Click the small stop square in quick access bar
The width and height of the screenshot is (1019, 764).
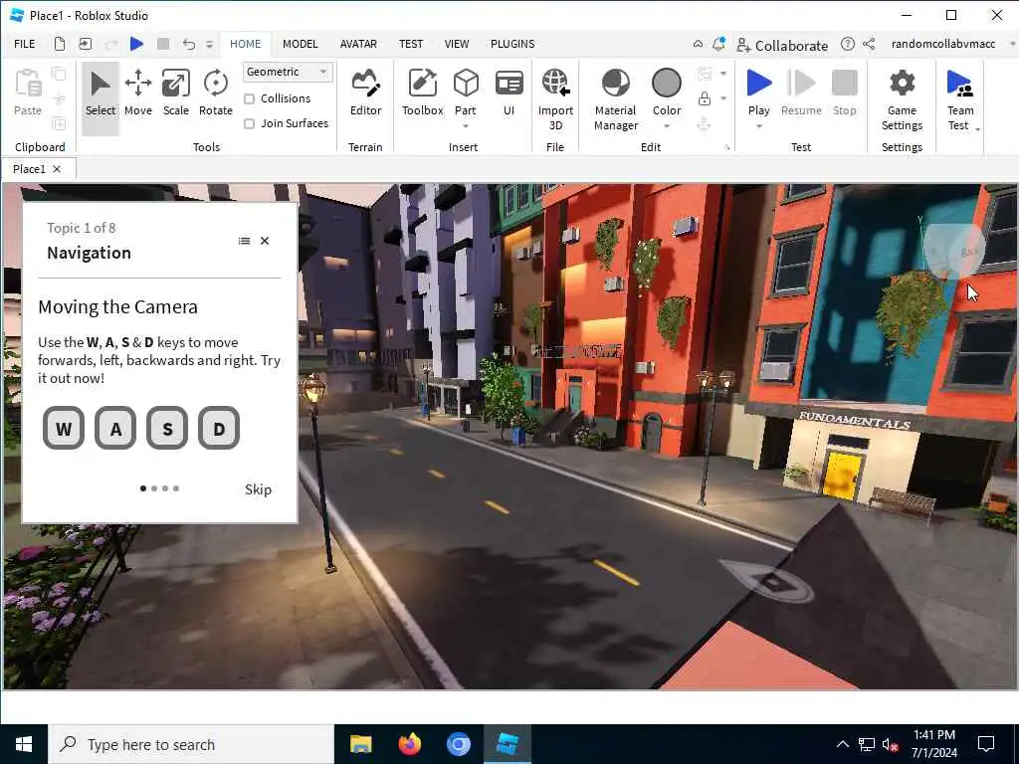pyautogui.click(x=163, y=44)
